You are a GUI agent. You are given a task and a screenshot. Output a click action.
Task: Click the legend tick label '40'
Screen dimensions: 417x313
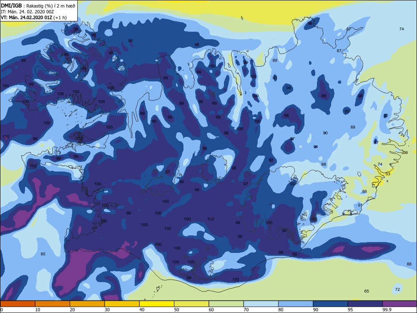[x=142, y=310]
